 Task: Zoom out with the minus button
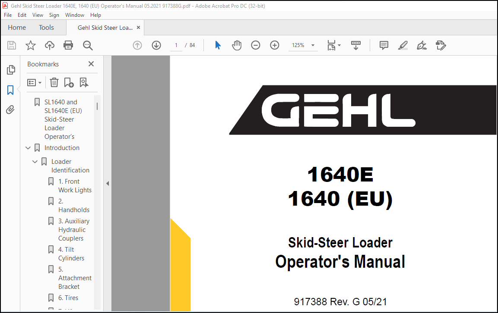[x=255, y=45]
